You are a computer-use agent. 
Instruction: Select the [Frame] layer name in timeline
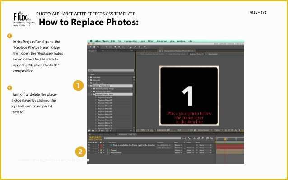coord(113,150)
